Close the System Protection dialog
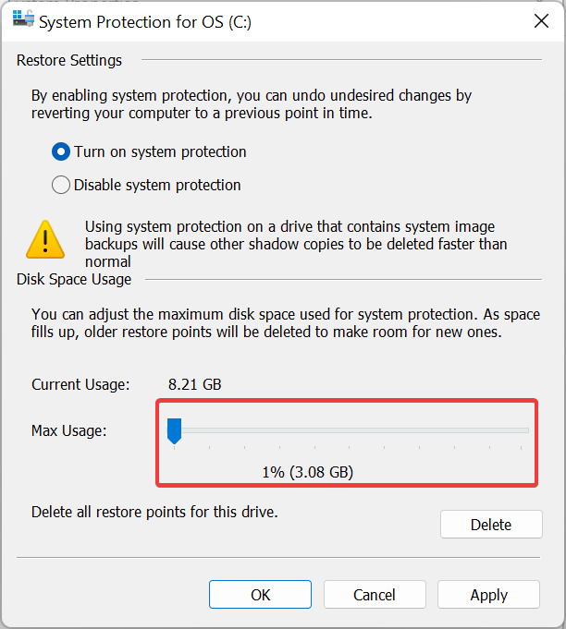The width and height of the screenshot is (566, 629). point(541,21)
